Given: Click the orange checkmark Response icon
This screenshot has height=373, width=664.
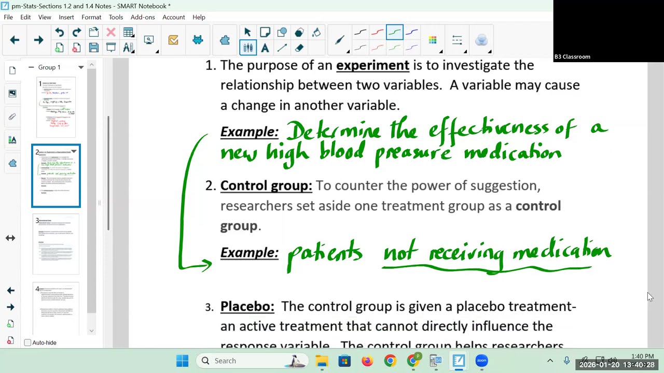Looking at the screenshot, I should click(173, 40).
